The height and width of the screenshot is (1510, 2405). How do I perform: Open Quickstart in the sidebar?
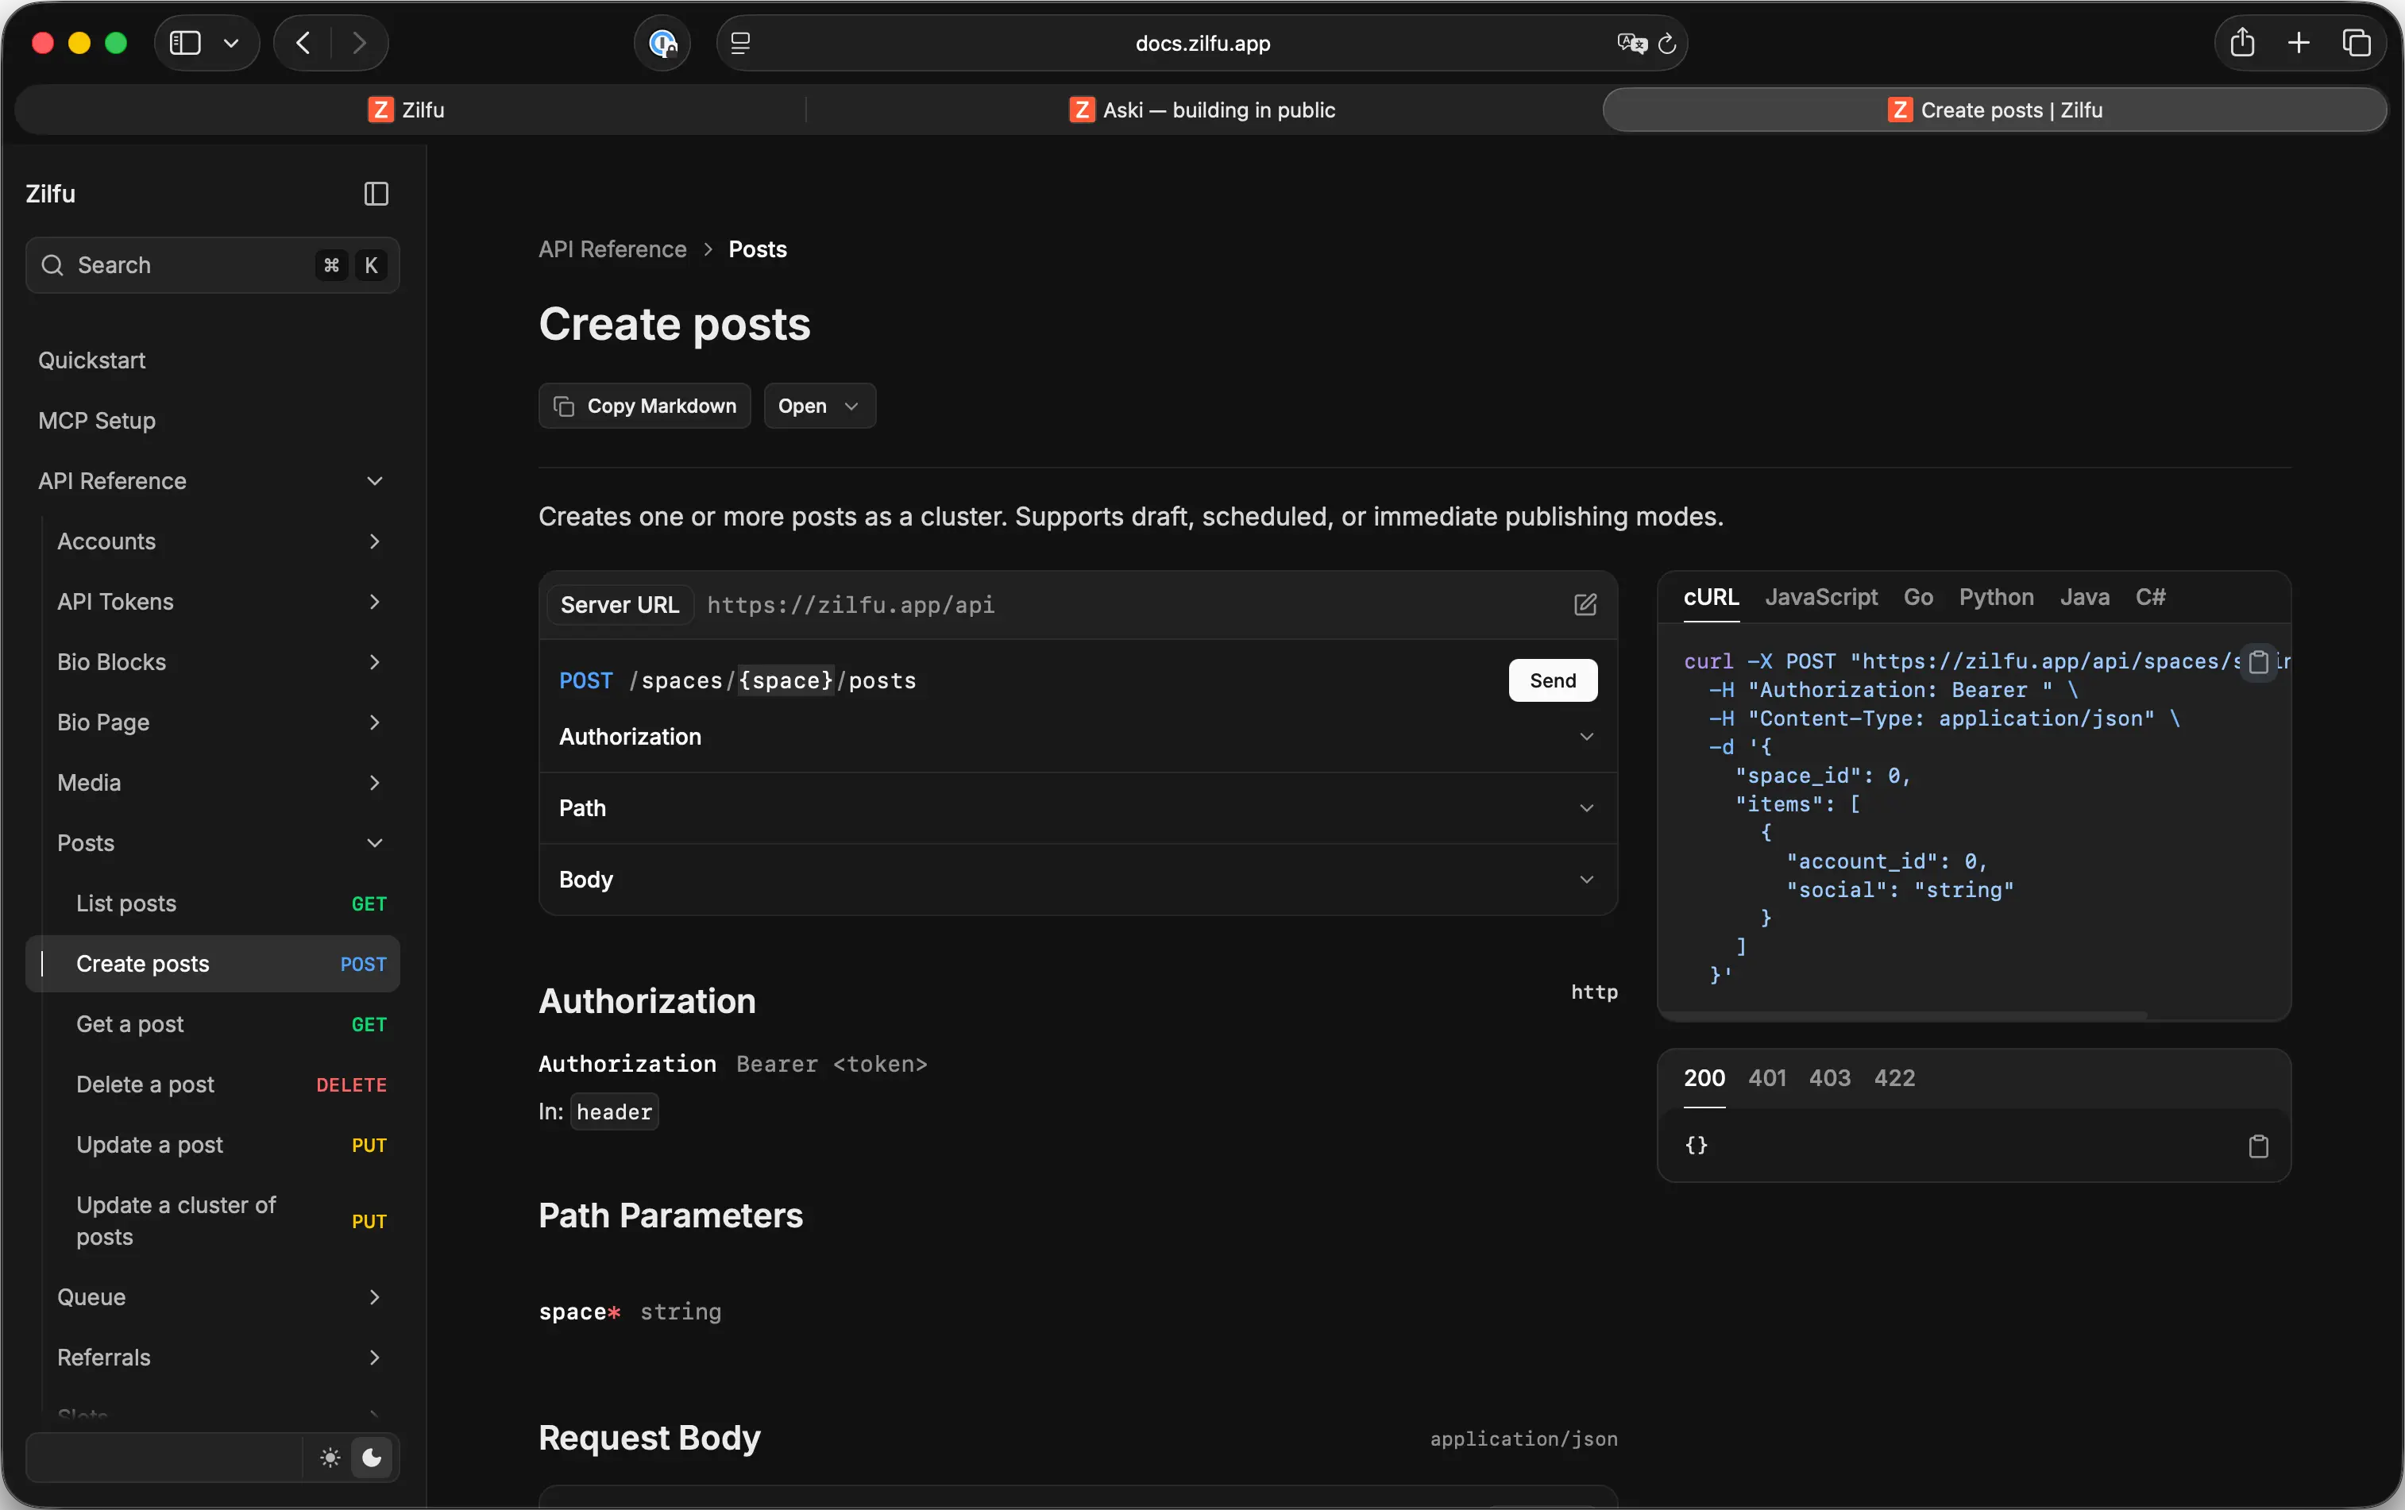click(92, 360)
